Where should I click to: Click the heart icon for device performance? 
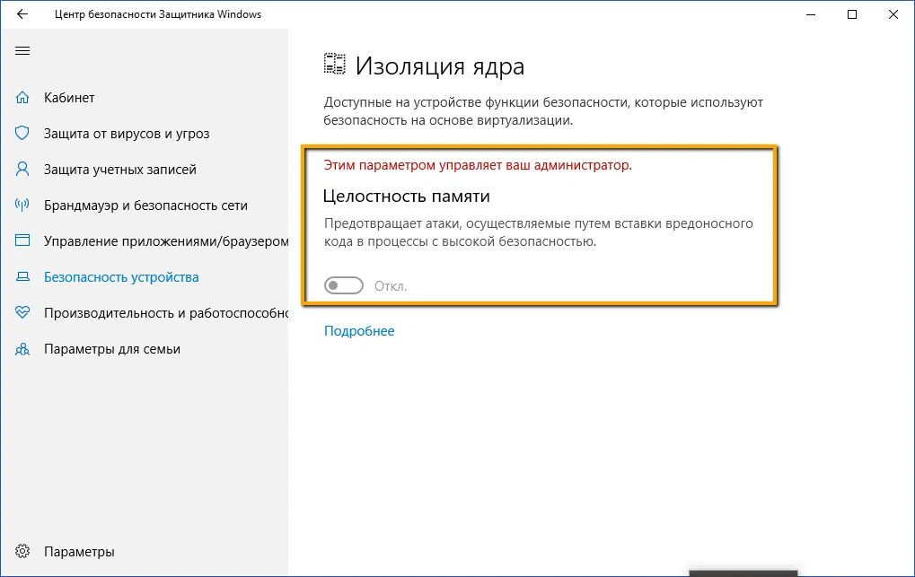(x=22, y=312)
